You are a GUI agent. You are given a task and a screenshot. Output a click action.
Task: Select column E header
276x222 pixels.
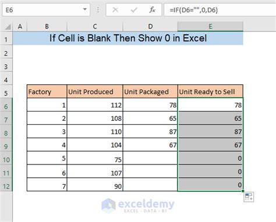tap(210, 27)
